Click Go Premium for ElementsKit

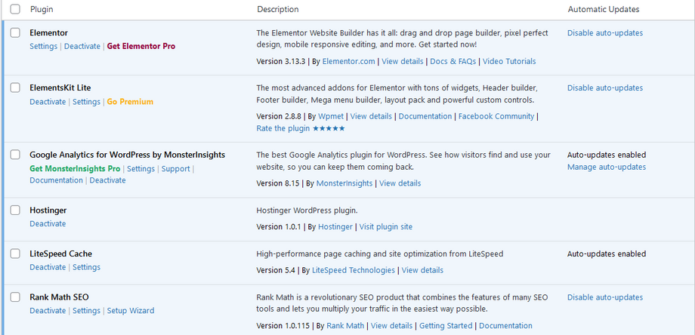130,101
